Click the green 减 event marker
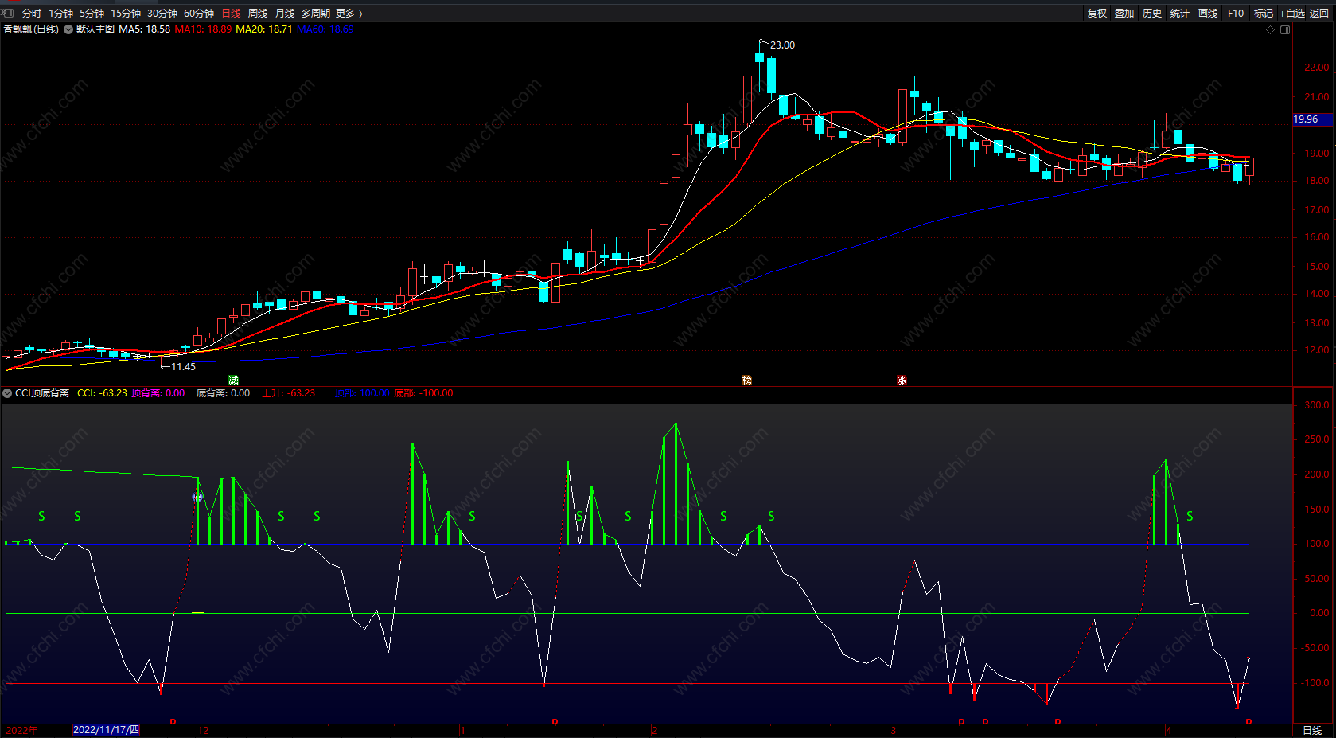 click(x=233, y=381)
